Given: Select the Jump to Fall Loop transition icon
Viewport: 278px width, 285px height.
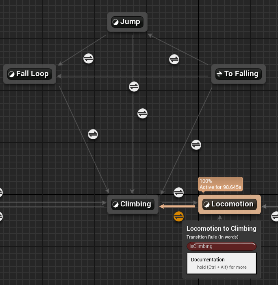Looking at the screenshot, I should point(88,58).
